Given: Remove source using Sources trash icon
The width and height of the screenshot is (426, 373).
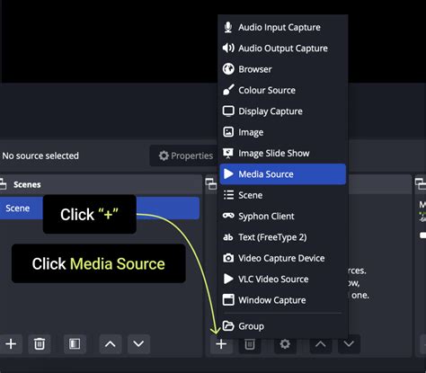Looking at the screenshot, I should click(x=250, y=344).
